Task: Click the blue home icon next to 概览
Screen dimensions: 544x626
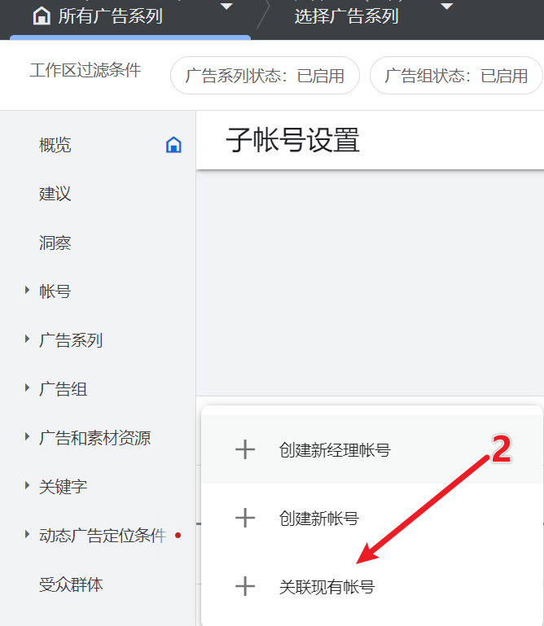Action: (x=173, y=145)
